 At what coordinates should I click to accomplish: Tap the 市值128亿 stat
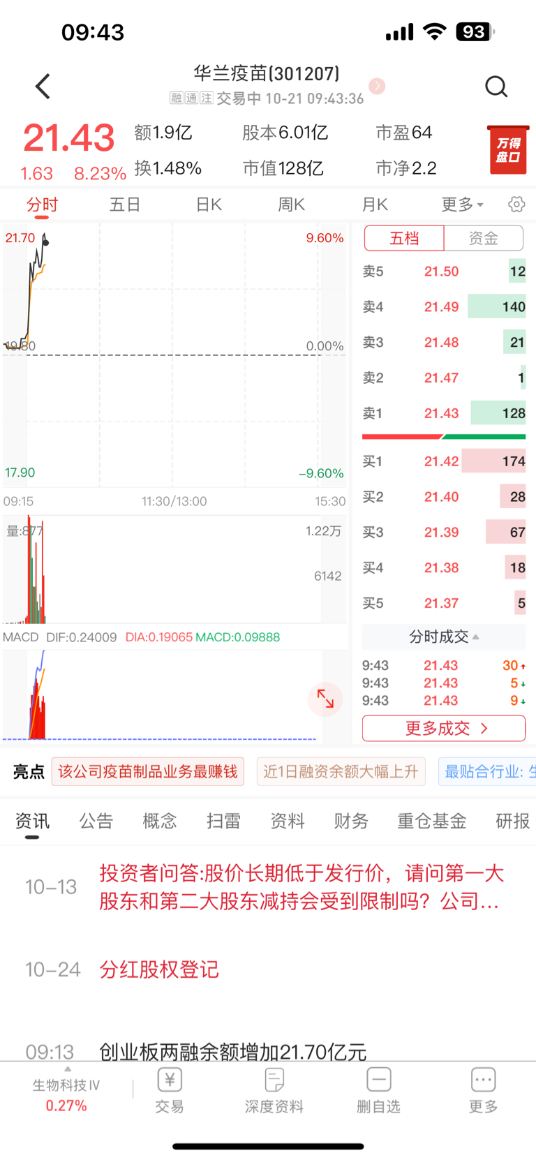(x=283, y=168)
